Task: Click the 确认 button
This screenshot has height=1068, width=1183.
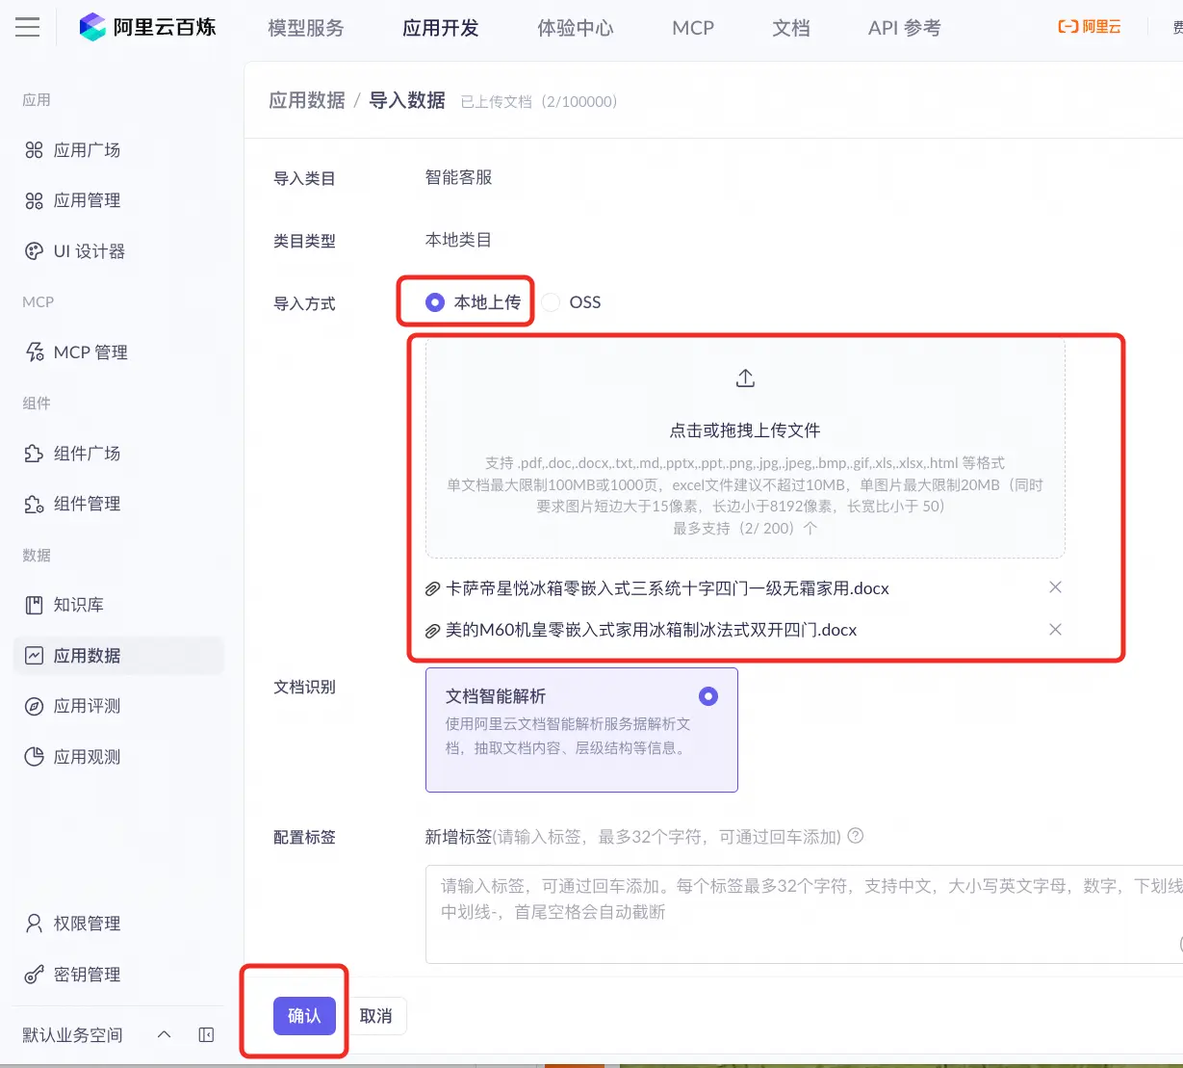Action: pyautogui.click(x=304, y=1016)
